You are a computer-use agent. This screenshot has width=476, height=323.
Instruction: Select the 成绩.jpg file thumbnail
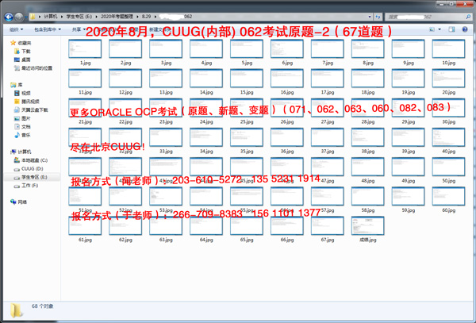pyautogui.click(x=367, y=225)
